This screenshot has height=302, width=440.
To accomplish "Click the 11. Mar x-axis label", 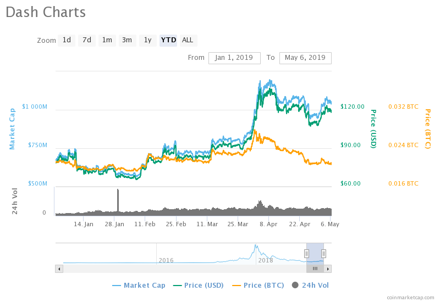I will [x=207, y=225].
